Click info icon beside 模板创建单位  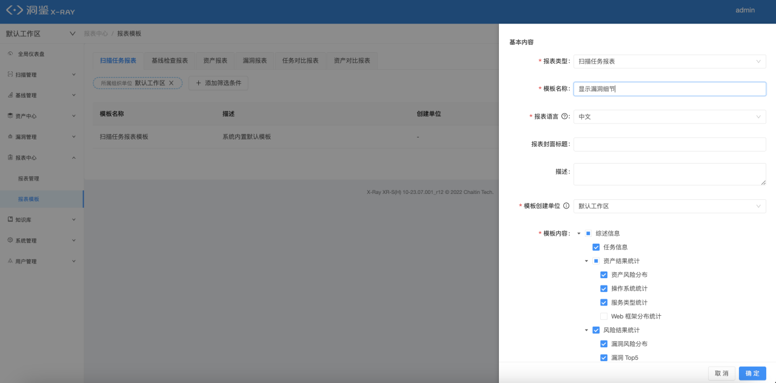(566, 206)
